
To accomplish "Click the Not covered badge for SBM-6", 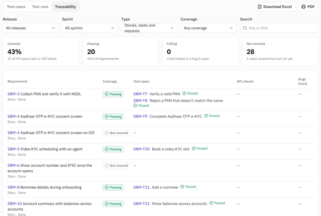I will [116, 166].
